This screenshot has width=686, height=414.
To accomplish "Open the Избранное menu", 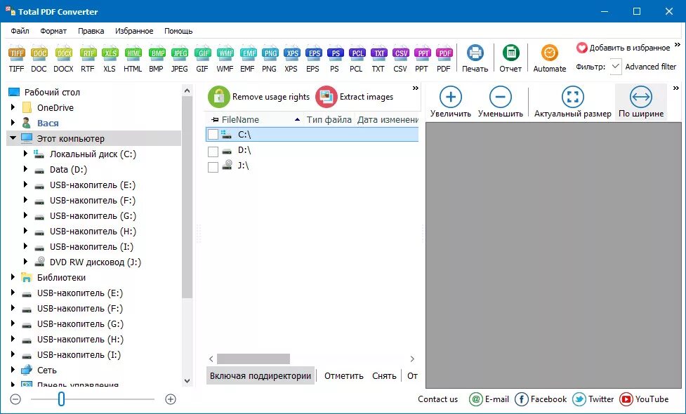I will point(134,31).
